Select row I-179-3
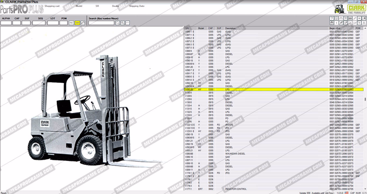 [x=274, y=186]
